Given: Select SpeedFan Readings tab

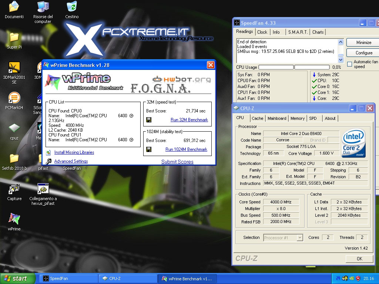Looking at the screenshot, I should (244, 32).
